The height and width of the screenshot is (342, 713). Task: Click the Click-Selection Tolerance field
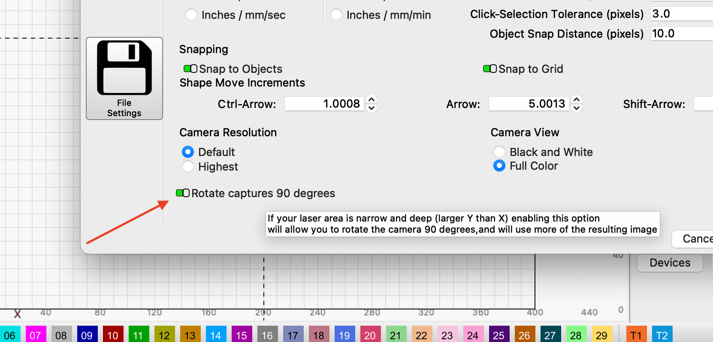681,14
